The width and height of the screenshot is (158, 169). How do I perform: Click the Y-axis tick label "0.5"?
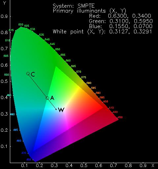[x=4, y=81]
